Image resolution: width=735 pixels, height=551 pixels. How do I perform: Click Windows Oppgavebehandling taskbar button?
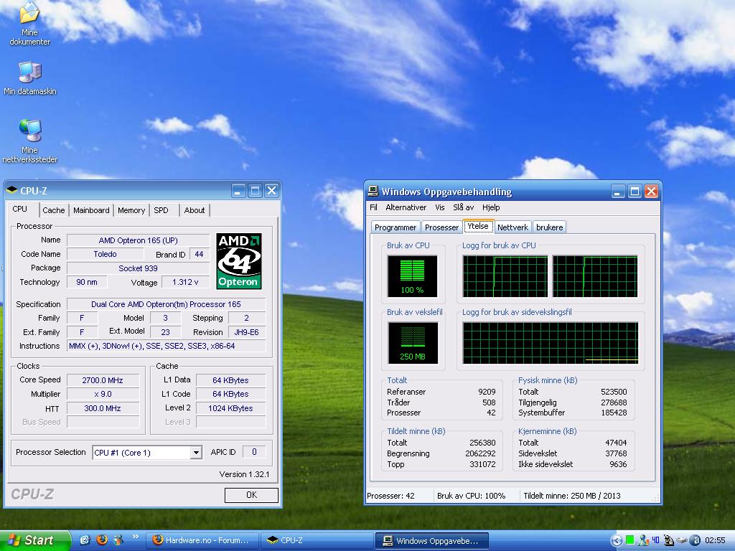(x=431, y=541)
